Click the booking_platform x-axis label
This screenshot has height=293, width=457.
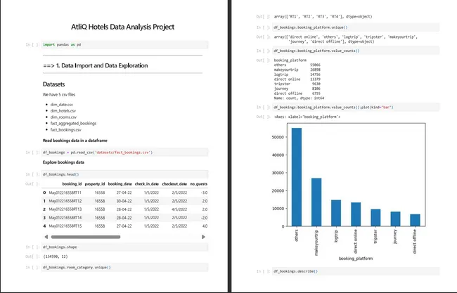pos(356,259)
